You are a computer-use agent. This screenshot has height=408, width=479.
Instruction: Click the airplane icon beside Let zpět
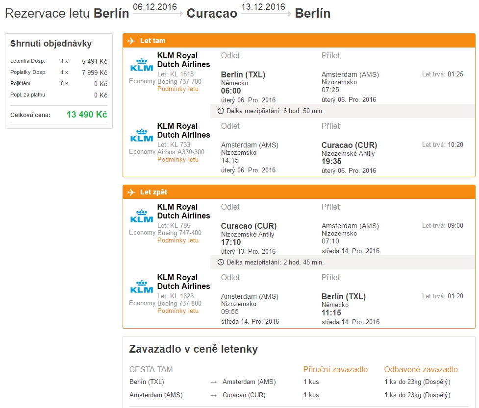tap(131, 192)
